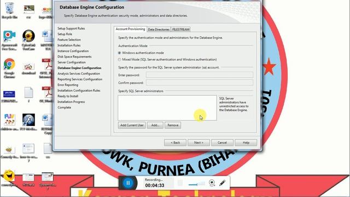Open Google Chrome desktop shortcut

coord(9,68)
